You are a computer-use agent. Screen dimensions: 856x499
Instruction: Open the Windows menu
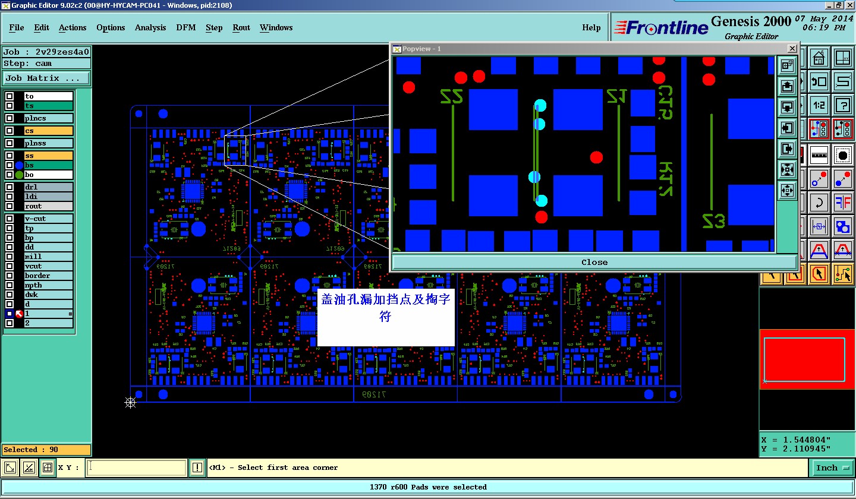click(276, 27)
